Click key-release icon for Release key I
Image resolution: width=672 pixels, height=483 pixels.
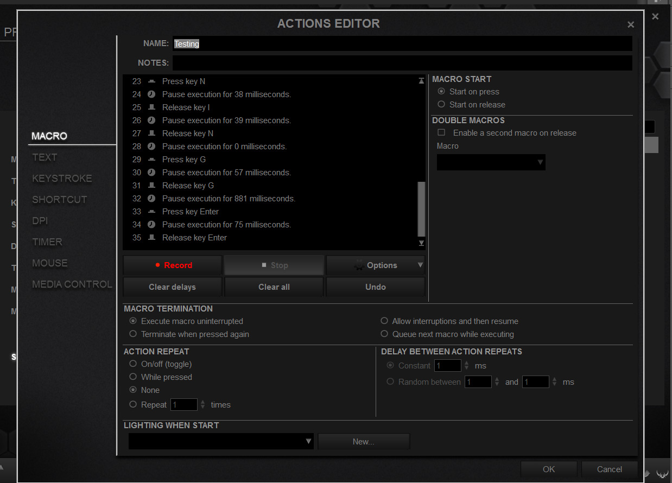pos(151,107)
